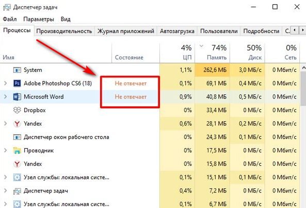Click the Диспетчер задач process icon
This screenshot has width=306, height=208.
point(17,191)
